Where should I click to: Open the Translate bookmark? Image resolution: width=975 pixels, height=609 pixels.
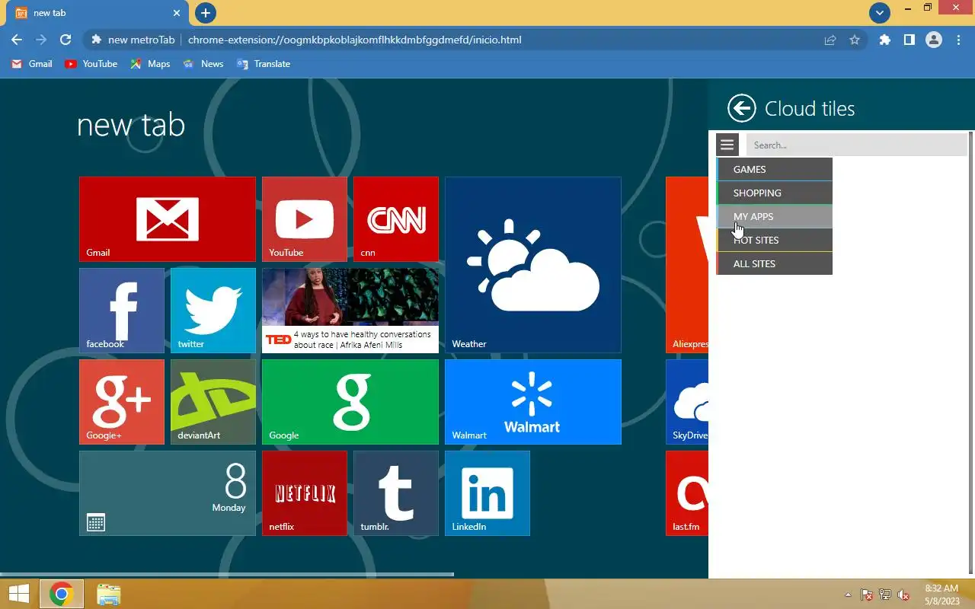(264, 64)
